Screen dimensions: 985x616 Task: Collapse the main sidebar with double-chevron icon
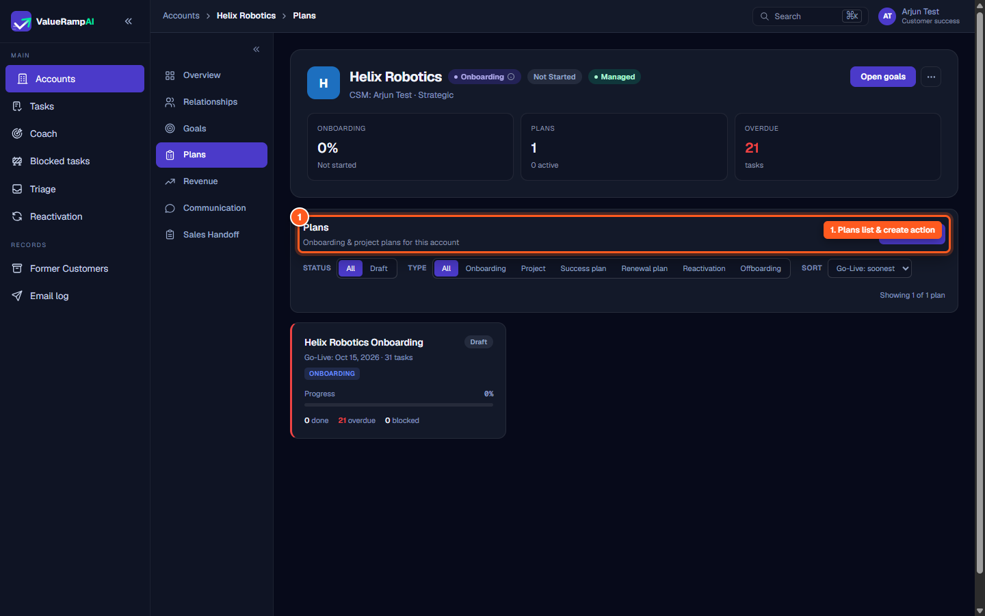tap(129, 21)
